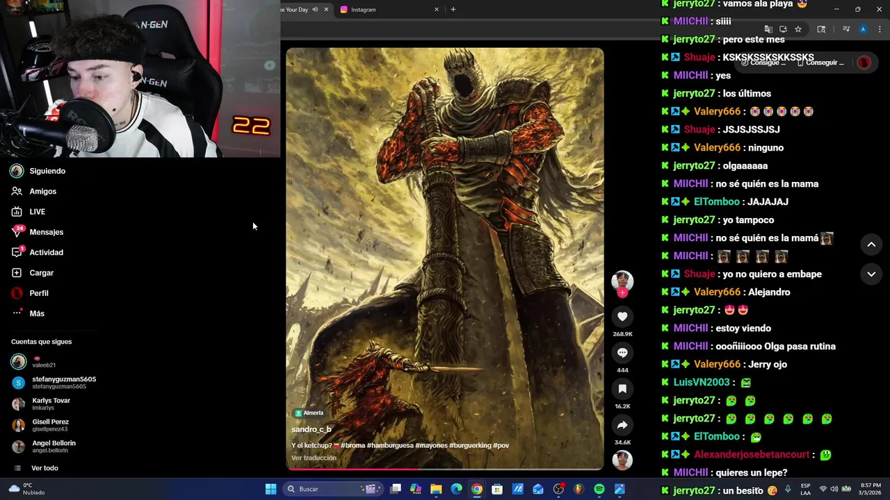890x500 pixels.
Task: Click Ver todo under followed accounts
Action: (x=38, y=468)
